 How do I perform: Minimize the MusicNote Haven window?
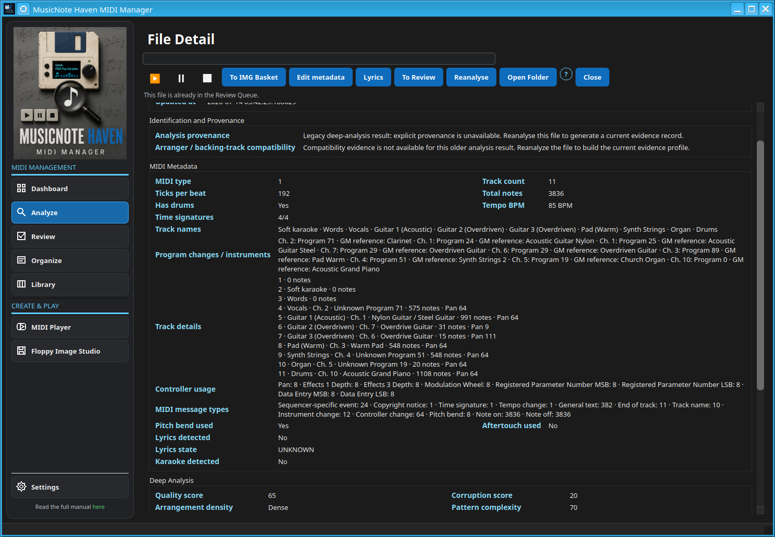pyautogui.click(x=737, y=9)
